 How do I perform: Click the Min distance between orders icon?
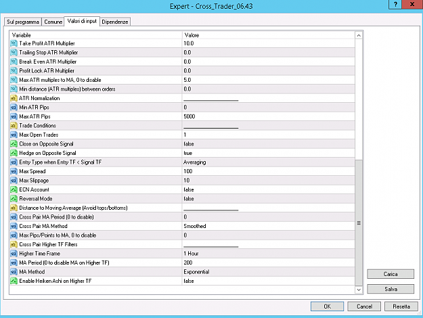(x=14, y=89)
